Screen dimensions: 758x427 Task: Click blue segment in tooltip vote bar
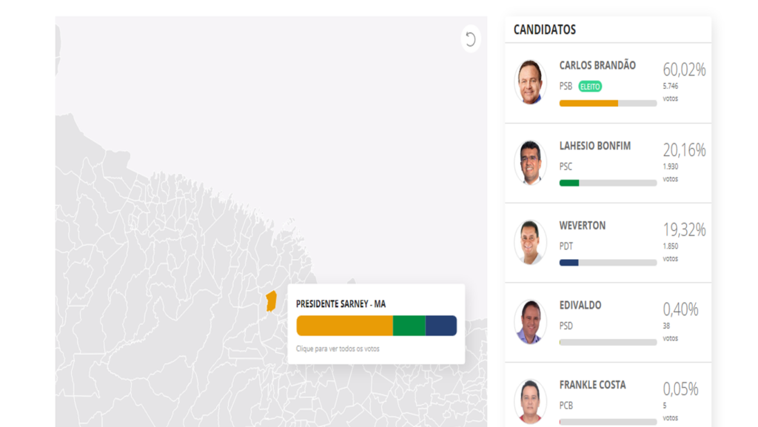441,326
